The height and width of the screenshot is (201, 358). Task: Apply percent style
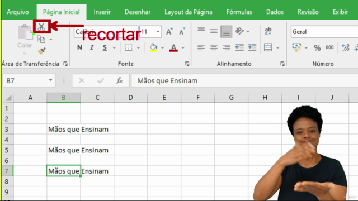click(x=317, y=47)
